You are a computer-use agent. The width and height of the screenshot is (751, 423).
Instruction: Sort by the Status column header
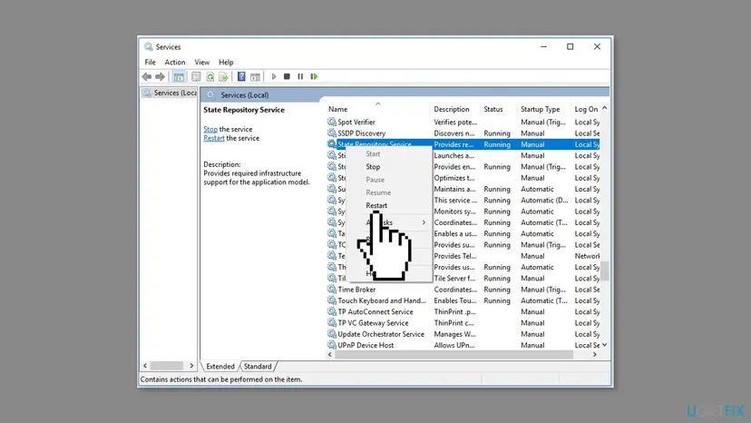click(499, 109)
